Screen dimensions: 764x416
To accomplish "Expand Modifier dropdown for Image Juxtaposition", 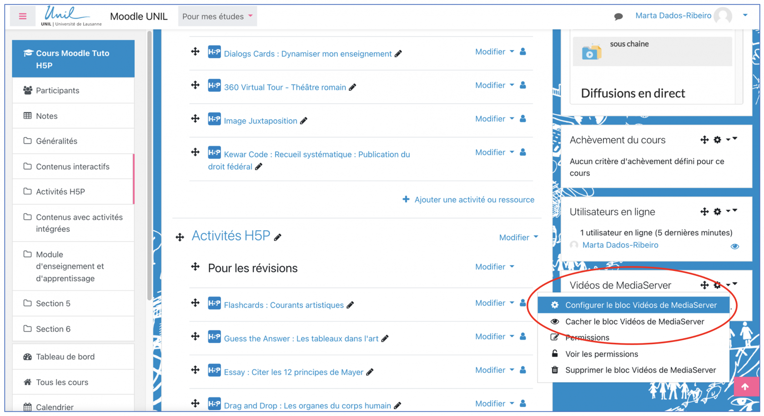I will point(494,119).
